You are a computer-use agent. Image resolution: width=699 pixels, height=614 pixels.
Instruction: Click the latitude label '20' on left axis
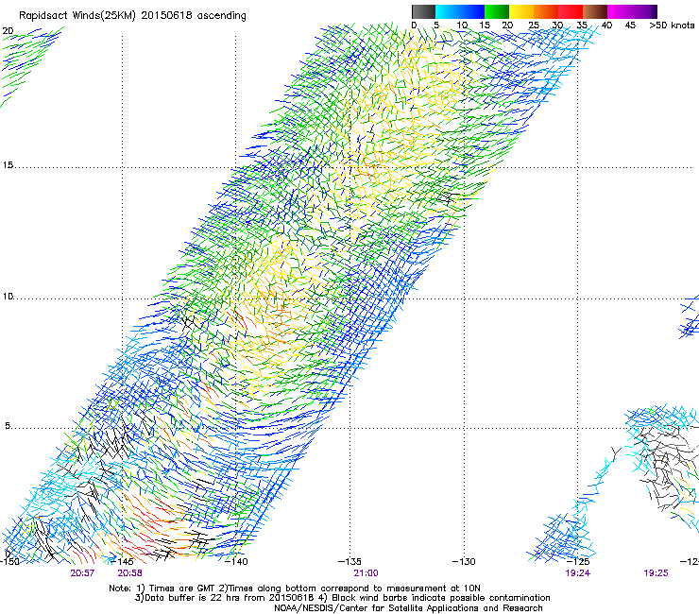(x=8, y=31)
